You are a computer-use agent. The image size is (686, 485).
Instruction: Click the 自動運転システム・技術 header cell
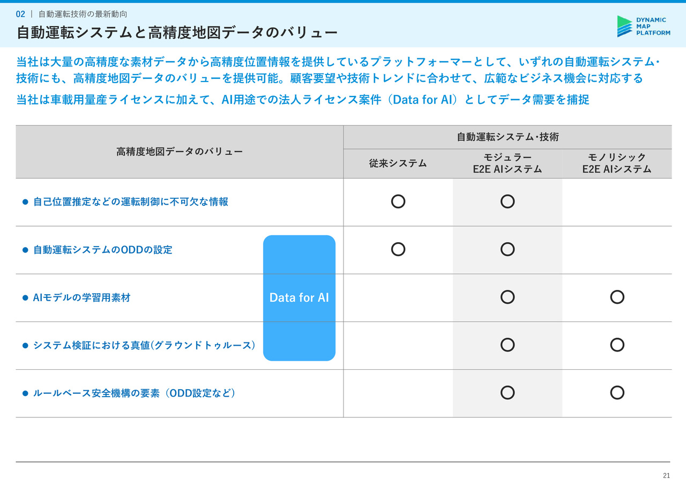pyautogui.click(x=508, y=137)
